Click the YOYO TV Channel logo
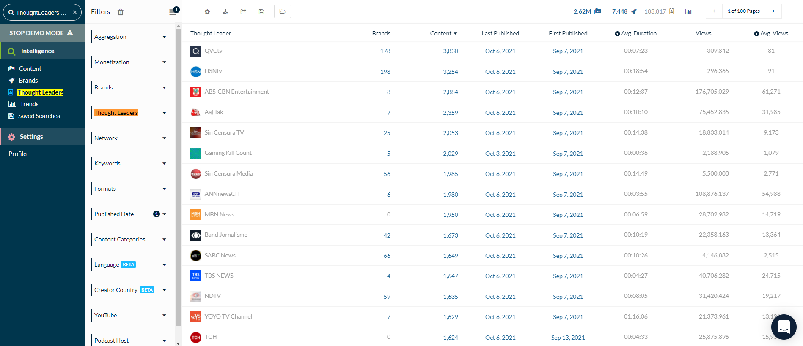 click(x=196, y=317)
